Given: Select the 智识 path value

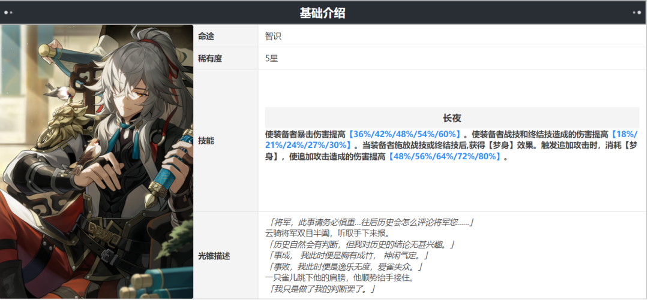Looking at the screenshot, I should click(x=273, y=37).
